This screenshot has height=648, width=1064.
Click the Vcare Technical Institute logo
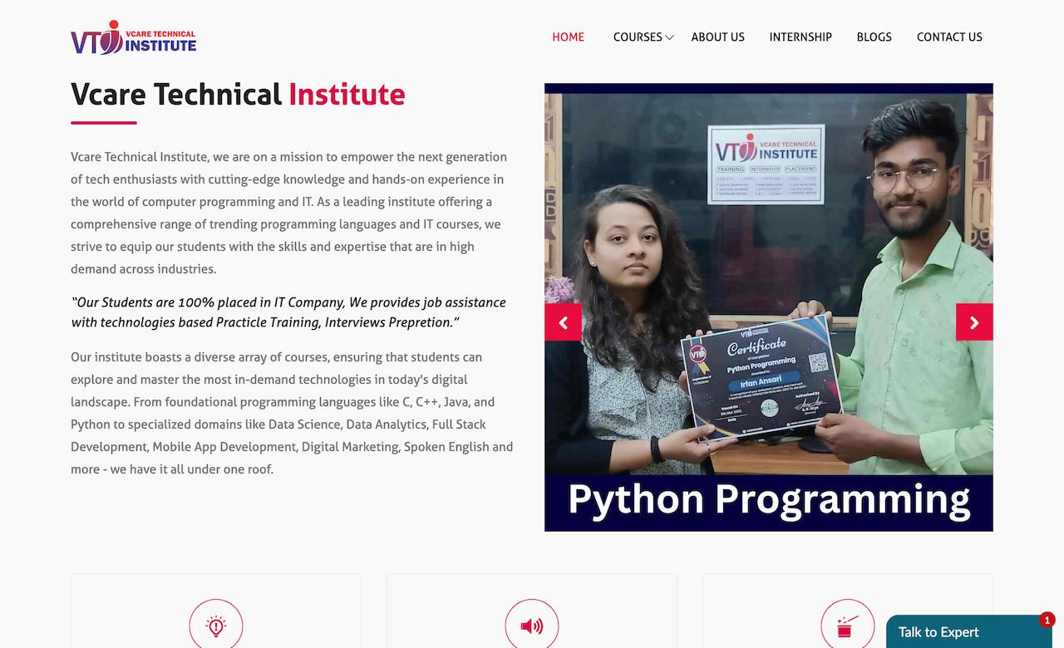(134, 37)
